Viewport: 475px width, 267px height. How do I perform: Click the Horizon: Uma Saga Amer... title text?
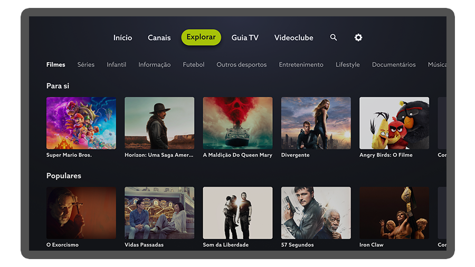pos(159,155)
